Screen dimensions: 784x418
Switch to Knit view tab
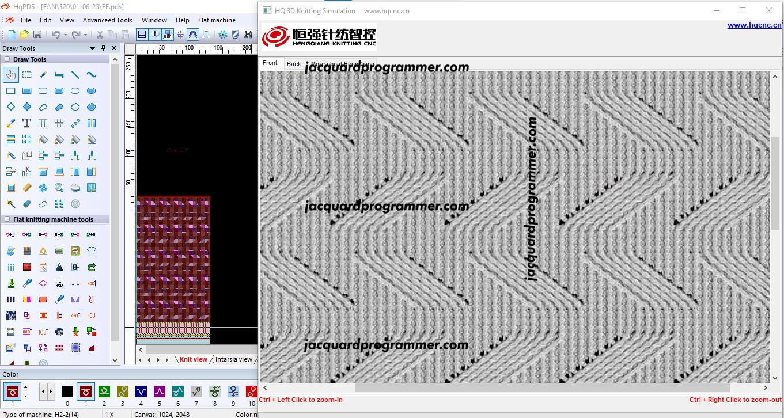[193, 359]
